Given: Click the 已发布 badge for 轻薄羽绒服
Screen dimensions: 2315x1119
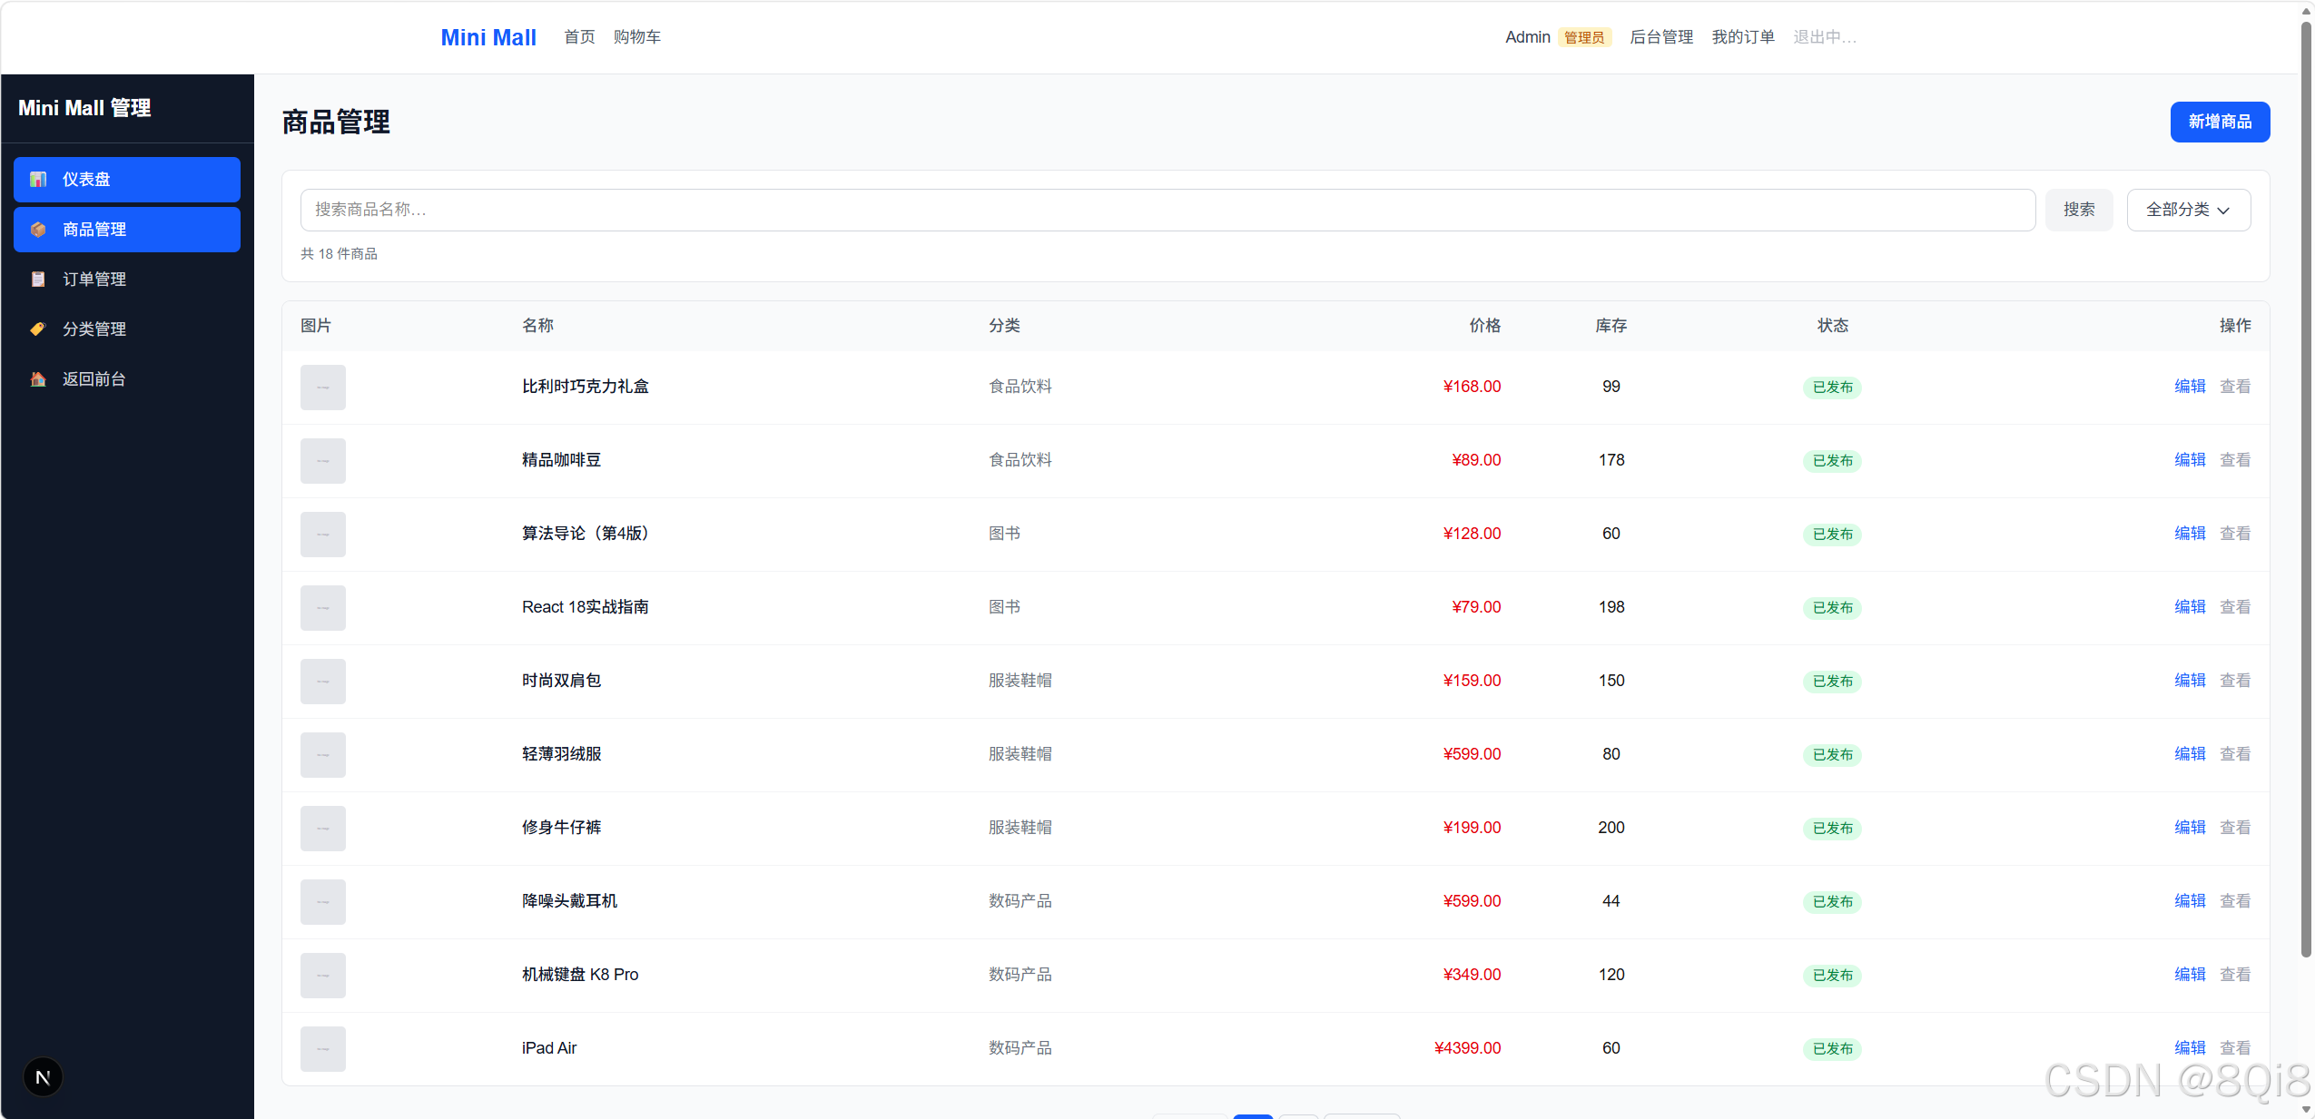Looking at the screenshot, I should click(1832, 755).
